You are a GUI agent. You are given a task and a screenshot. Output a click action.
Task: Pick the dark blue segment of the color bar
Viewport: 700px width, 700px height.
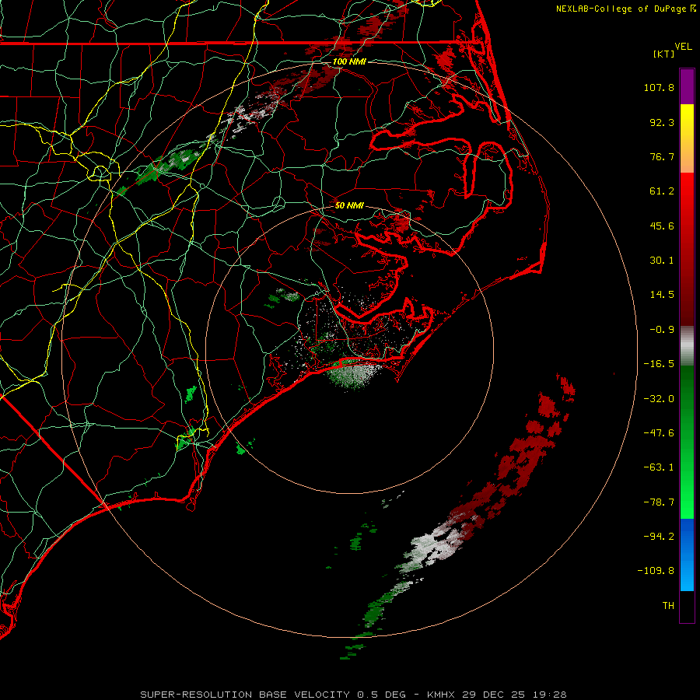point(687,536)
